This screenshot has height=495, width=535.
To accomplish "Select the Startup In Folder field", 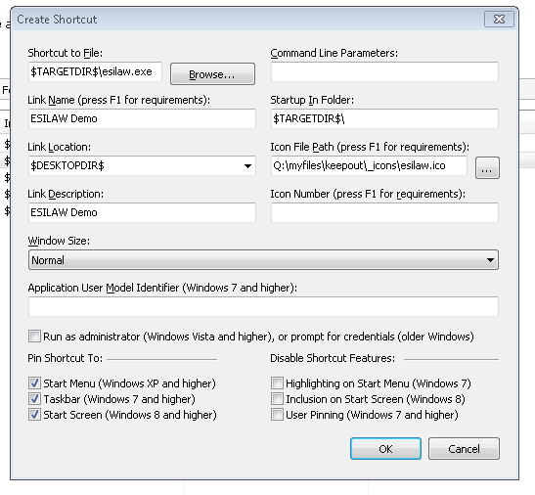I will coord(385,118).
